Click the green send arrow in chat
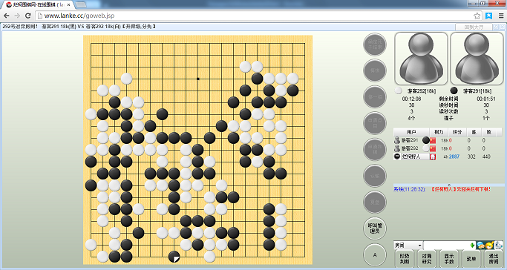507x270 pixels. [x=472, y=246]
